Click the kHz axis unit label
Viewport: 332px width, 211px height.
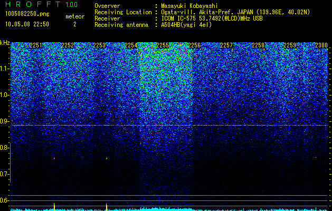5,43
